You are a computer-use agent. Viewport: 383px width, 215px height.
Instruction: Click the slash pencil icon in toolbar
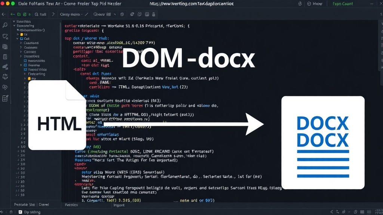point(86,14)
